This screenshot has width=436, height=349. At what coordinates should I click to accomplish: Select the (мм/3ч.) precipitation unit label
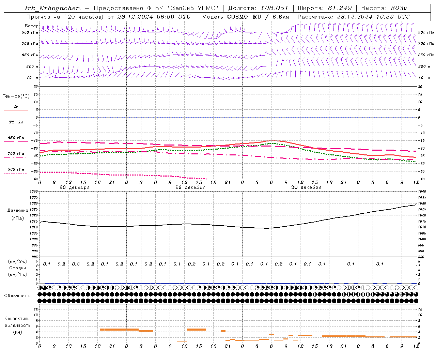click(x=18, y=261)
